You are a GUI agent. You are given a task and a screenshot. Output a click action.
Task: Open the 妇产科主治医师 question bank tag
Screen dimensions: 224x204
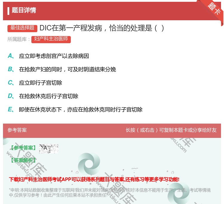tap(51, 39)
